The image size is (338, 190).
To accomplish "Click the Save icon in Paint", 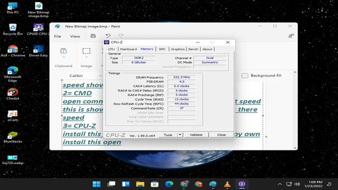I will click(x=93, y=36).
